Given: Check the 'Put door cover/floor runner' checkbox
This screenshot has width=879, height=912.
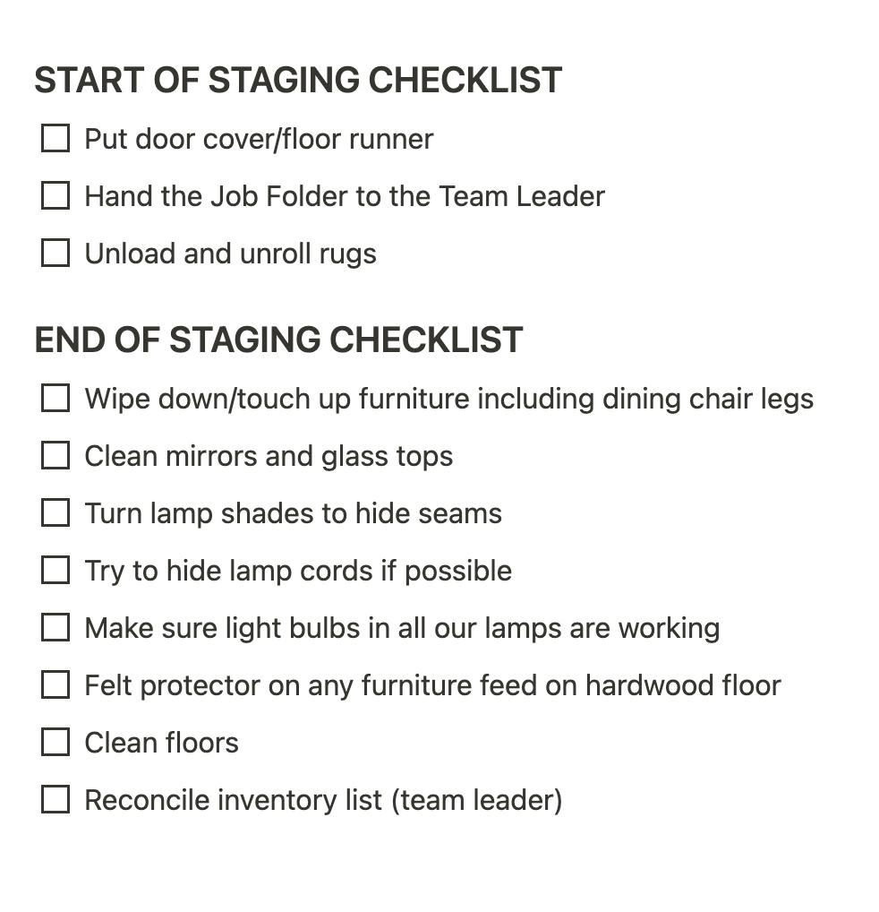Looking at the screenshot, I should (55, 139).
